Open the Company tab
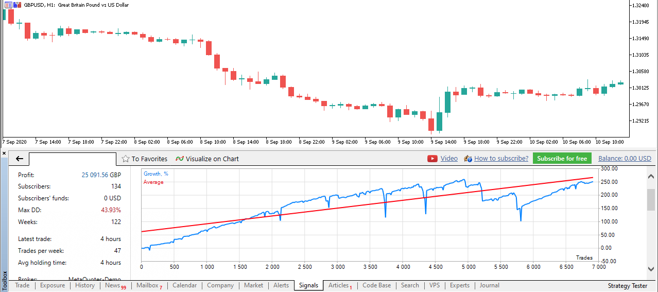 (220, 285)
